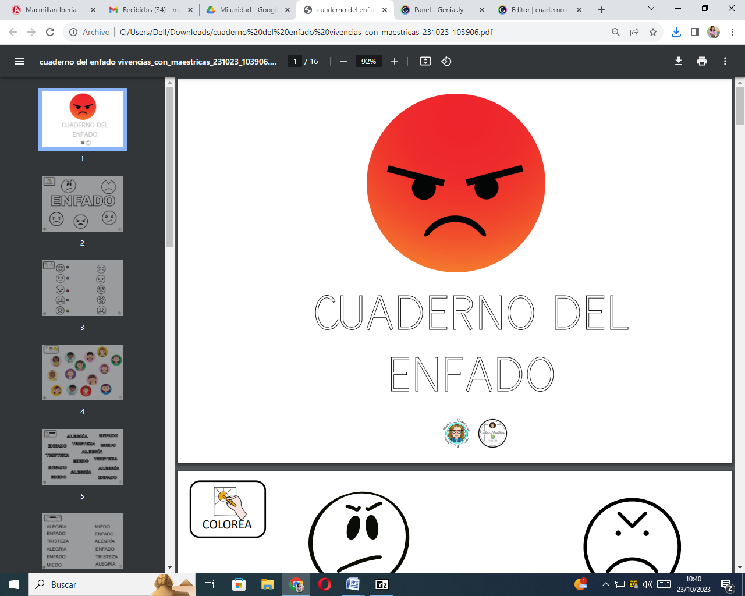The width and height of the screenshot is (745, 596).
Task: Open the PDF viewer's more actions menu
Action: (725, 61)
